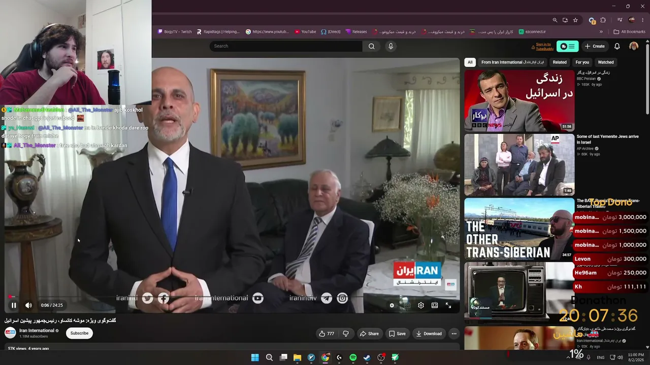Open the [Direct] bookmark
Viewport: 650px width, 365px height.
(x=331, y=31)
